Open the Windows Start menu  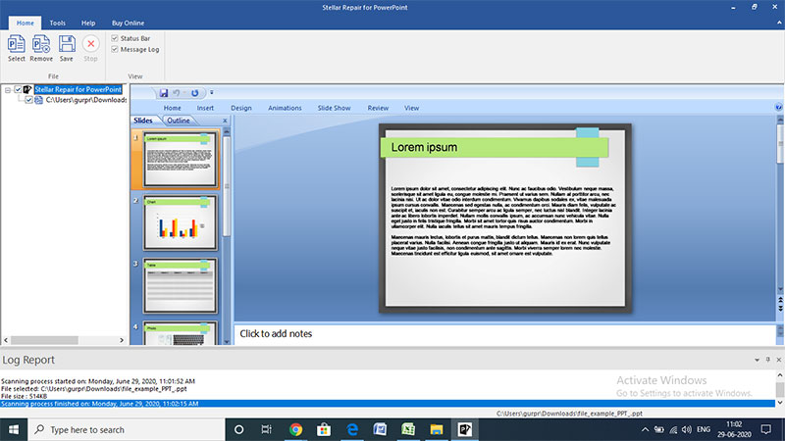coord(14,429)
